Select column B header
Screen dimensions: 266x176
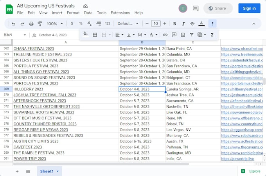pyautogui.click(x=142, y=42)
